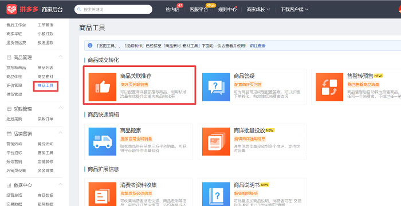Open the 售罄转预售 swap-squares icon
Screen dimensions: 401x206
point(329,87)
